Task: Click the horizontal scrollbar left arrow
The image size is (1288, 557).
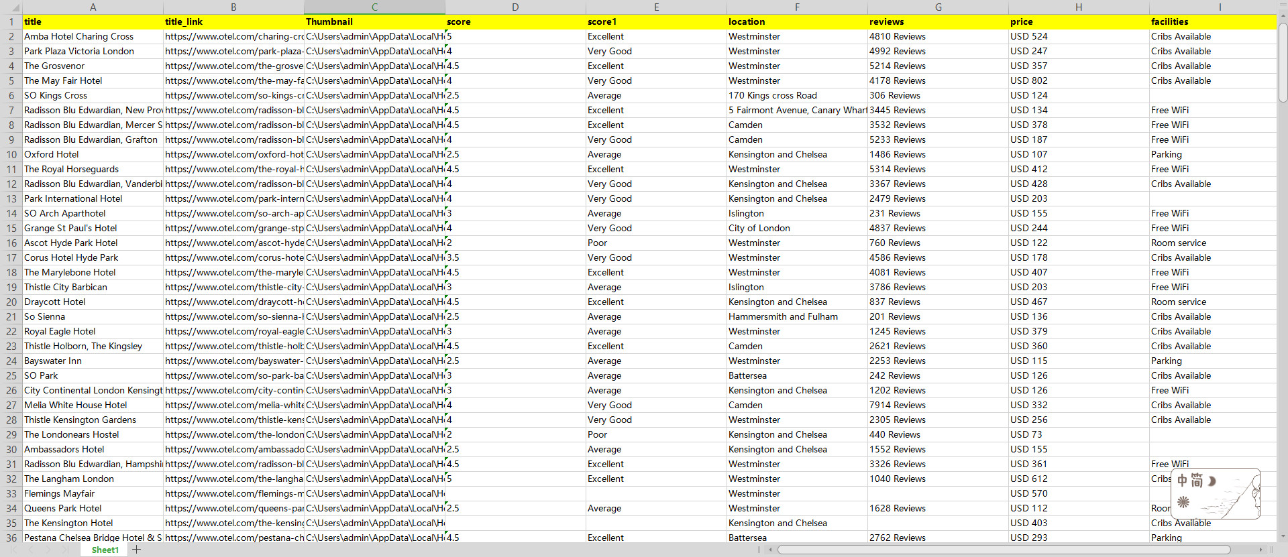Action: [x=771, y=550]
